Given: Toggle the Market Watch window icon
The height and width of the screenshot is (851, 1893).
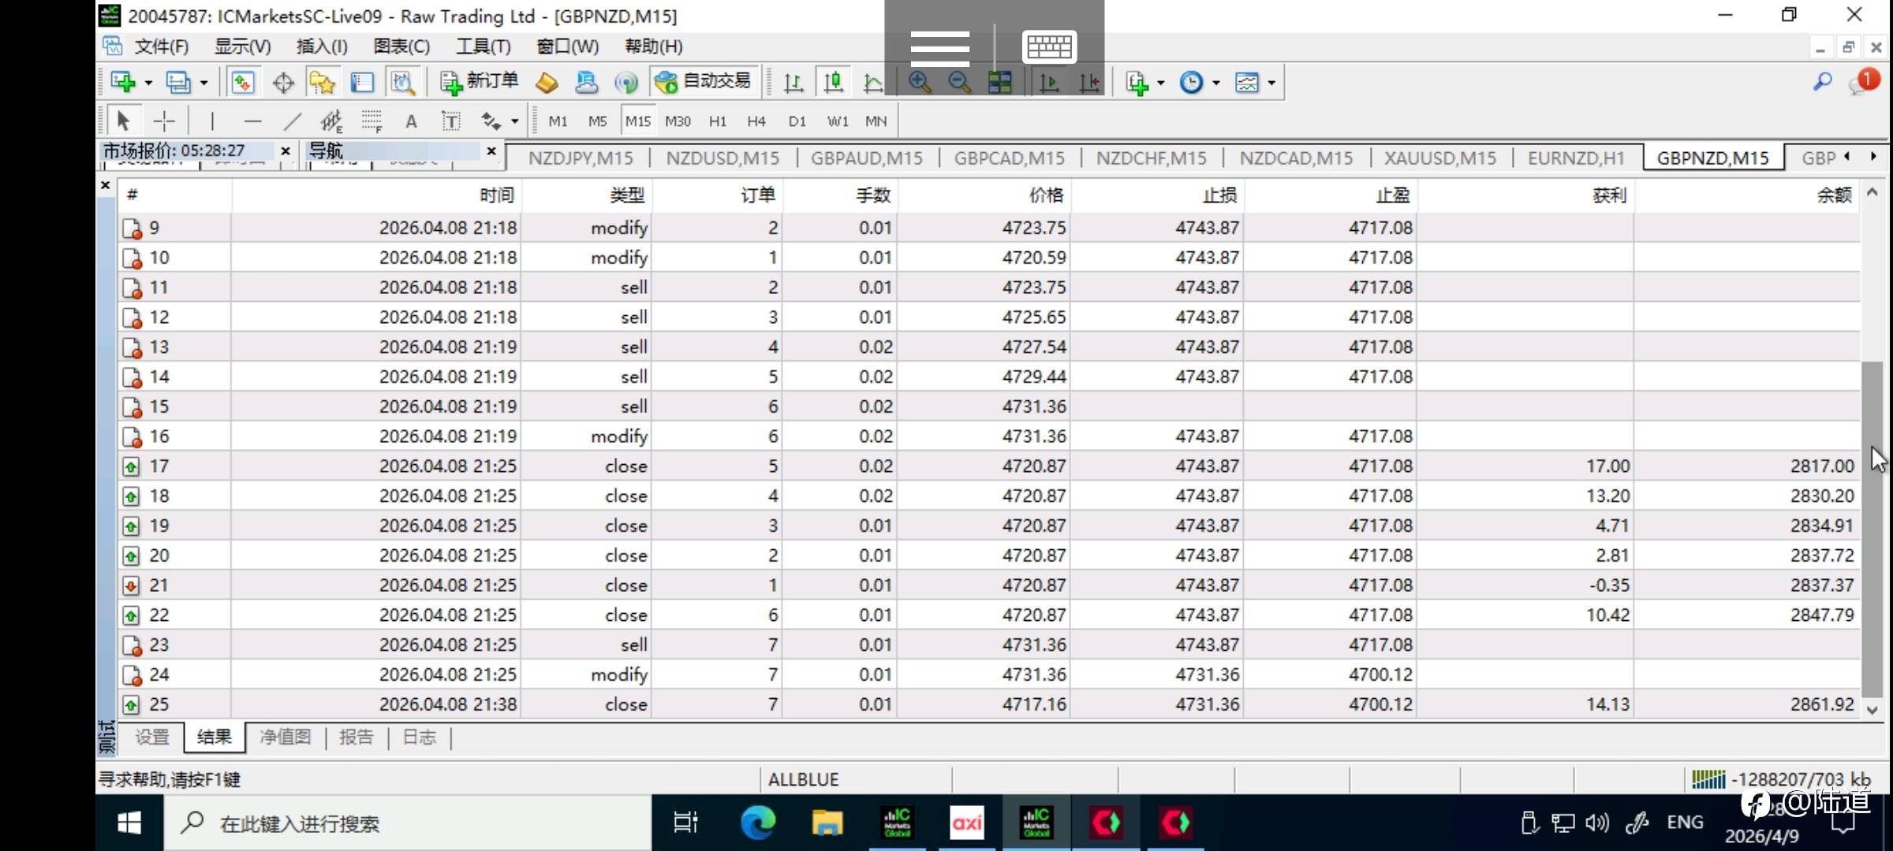Looking at the screenshot, I should coord(242,82).
